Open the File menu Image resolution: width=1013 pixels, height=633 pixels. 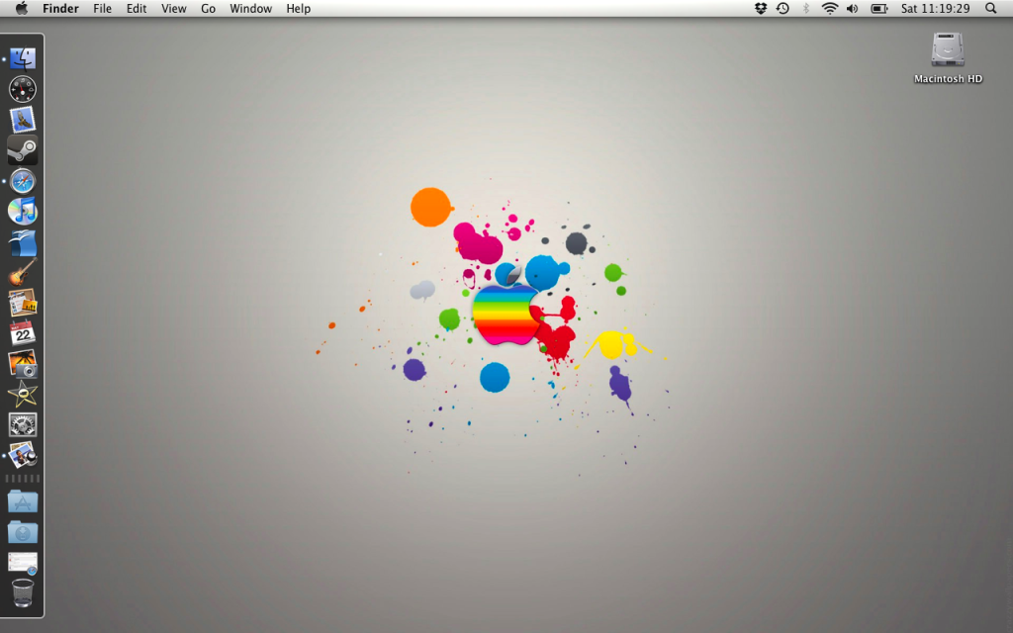(102, 8)
